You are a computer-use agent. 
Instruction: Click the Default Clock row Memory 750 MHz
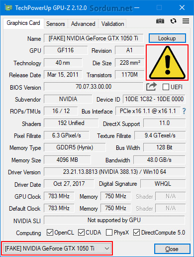116,208
